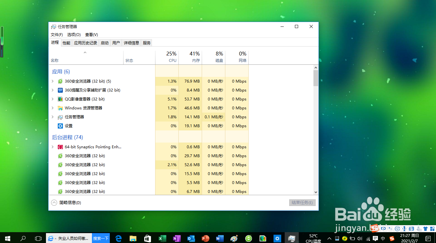Expand the 360提醒及分享辅助扩展 row

tap(53, 90)
